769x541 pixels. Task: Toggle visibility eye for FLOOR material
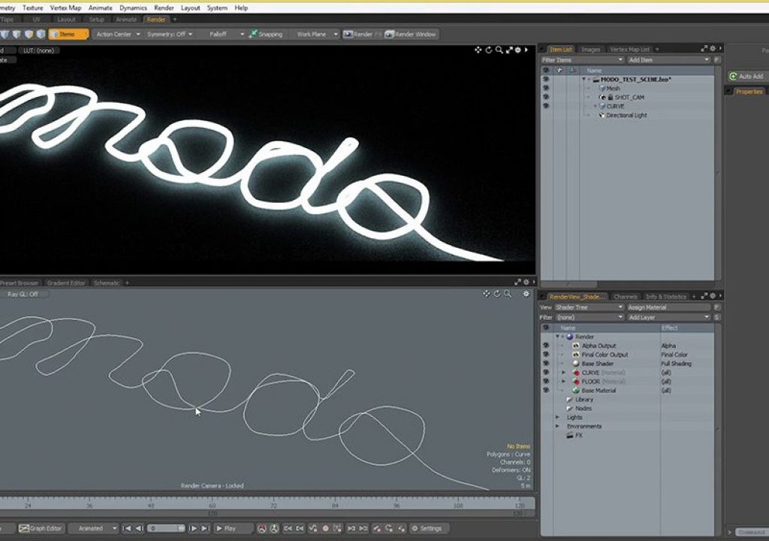pyautogui.click(x=546, y=382)
